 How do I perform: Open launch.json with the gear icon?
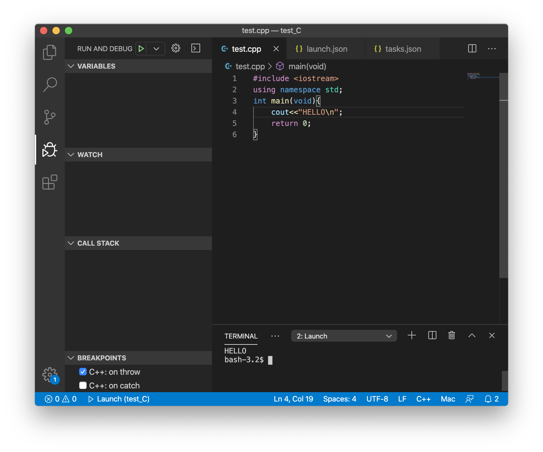tap(176, 48)
